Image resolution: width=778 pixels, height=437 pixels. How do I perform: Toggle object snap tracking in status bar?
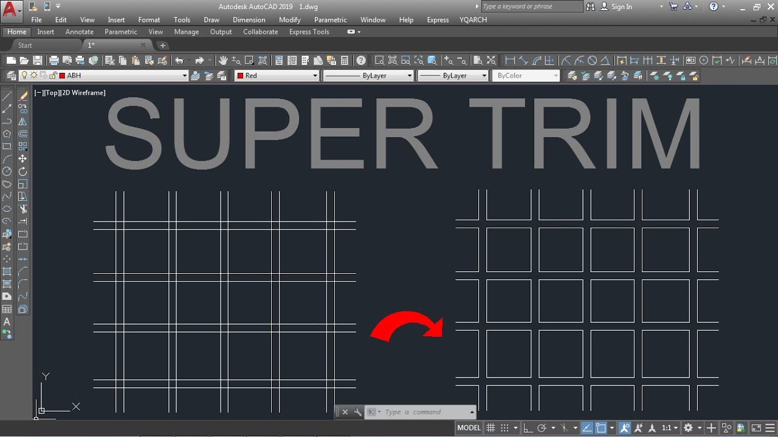coord(587,428)
